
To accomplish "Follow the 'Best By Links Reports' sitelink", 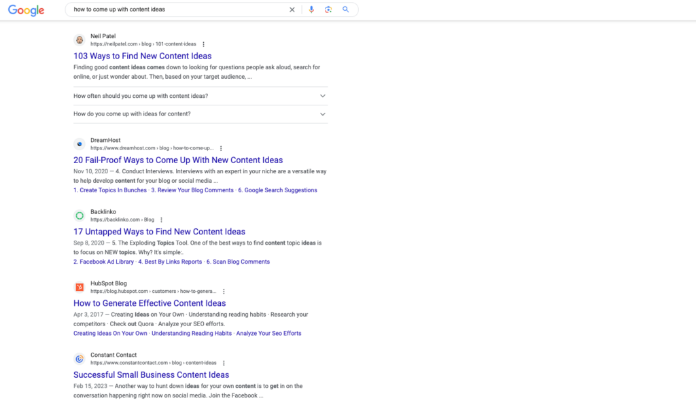I will pos(170,262).
